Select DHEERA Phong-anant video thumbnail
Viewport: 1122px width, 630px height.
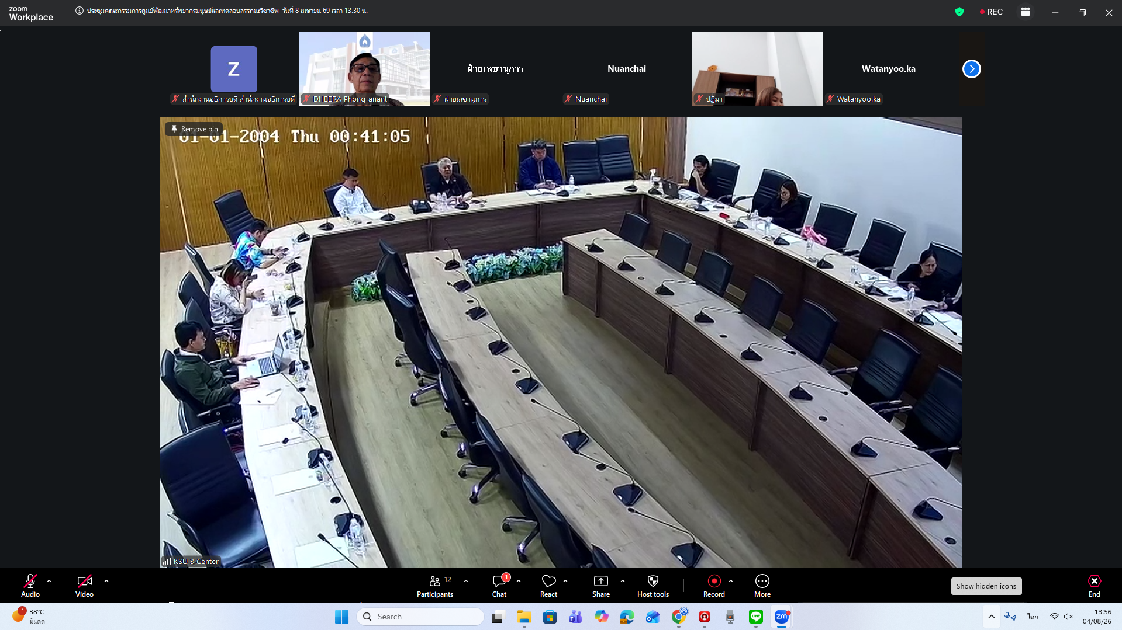364,68
